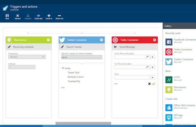This screenshot has width=196, height=127.
Task: Zoom in on the designer canvas
Action: (x=49, y=17)
